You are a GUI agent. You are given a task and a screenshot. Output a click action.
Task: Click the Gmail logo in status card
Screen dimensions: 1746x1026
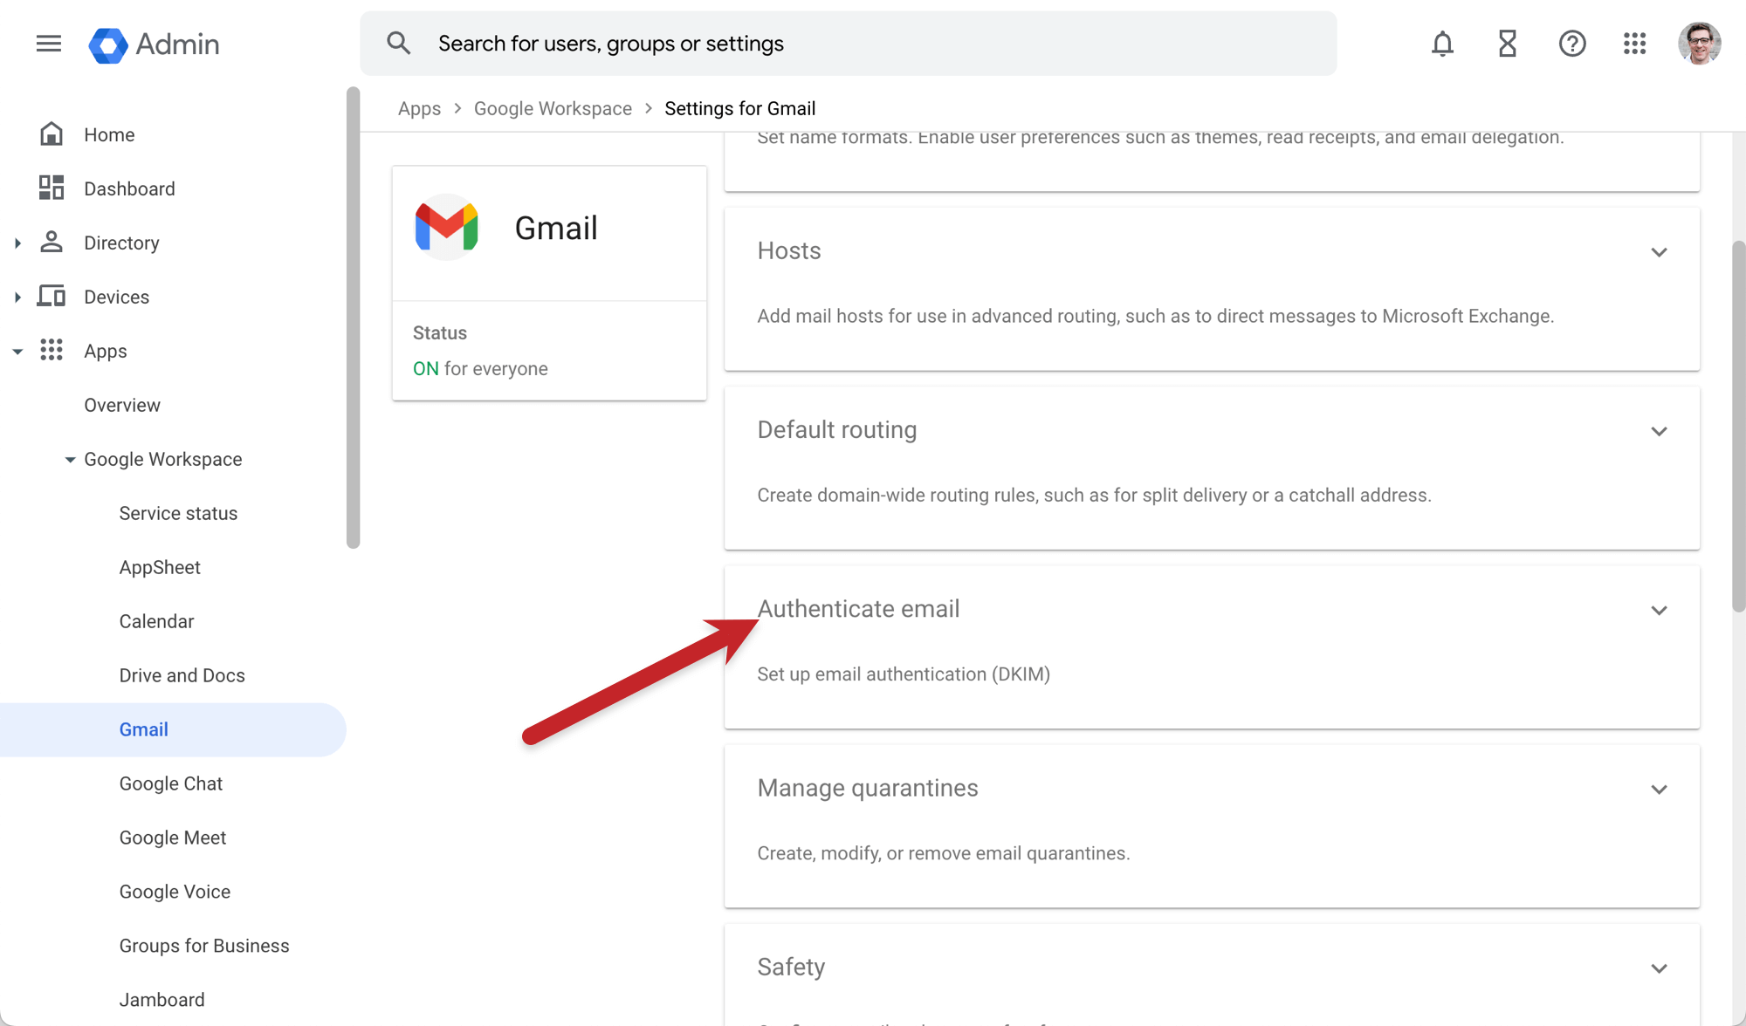pyautogui.click(x=446, y=228)
